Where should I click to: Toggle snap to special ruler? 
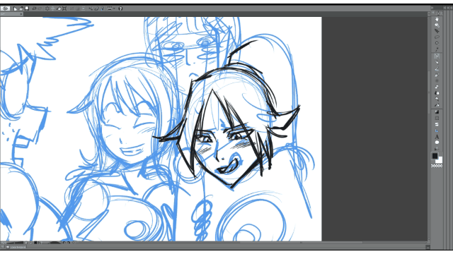click(x=96, y=8)
